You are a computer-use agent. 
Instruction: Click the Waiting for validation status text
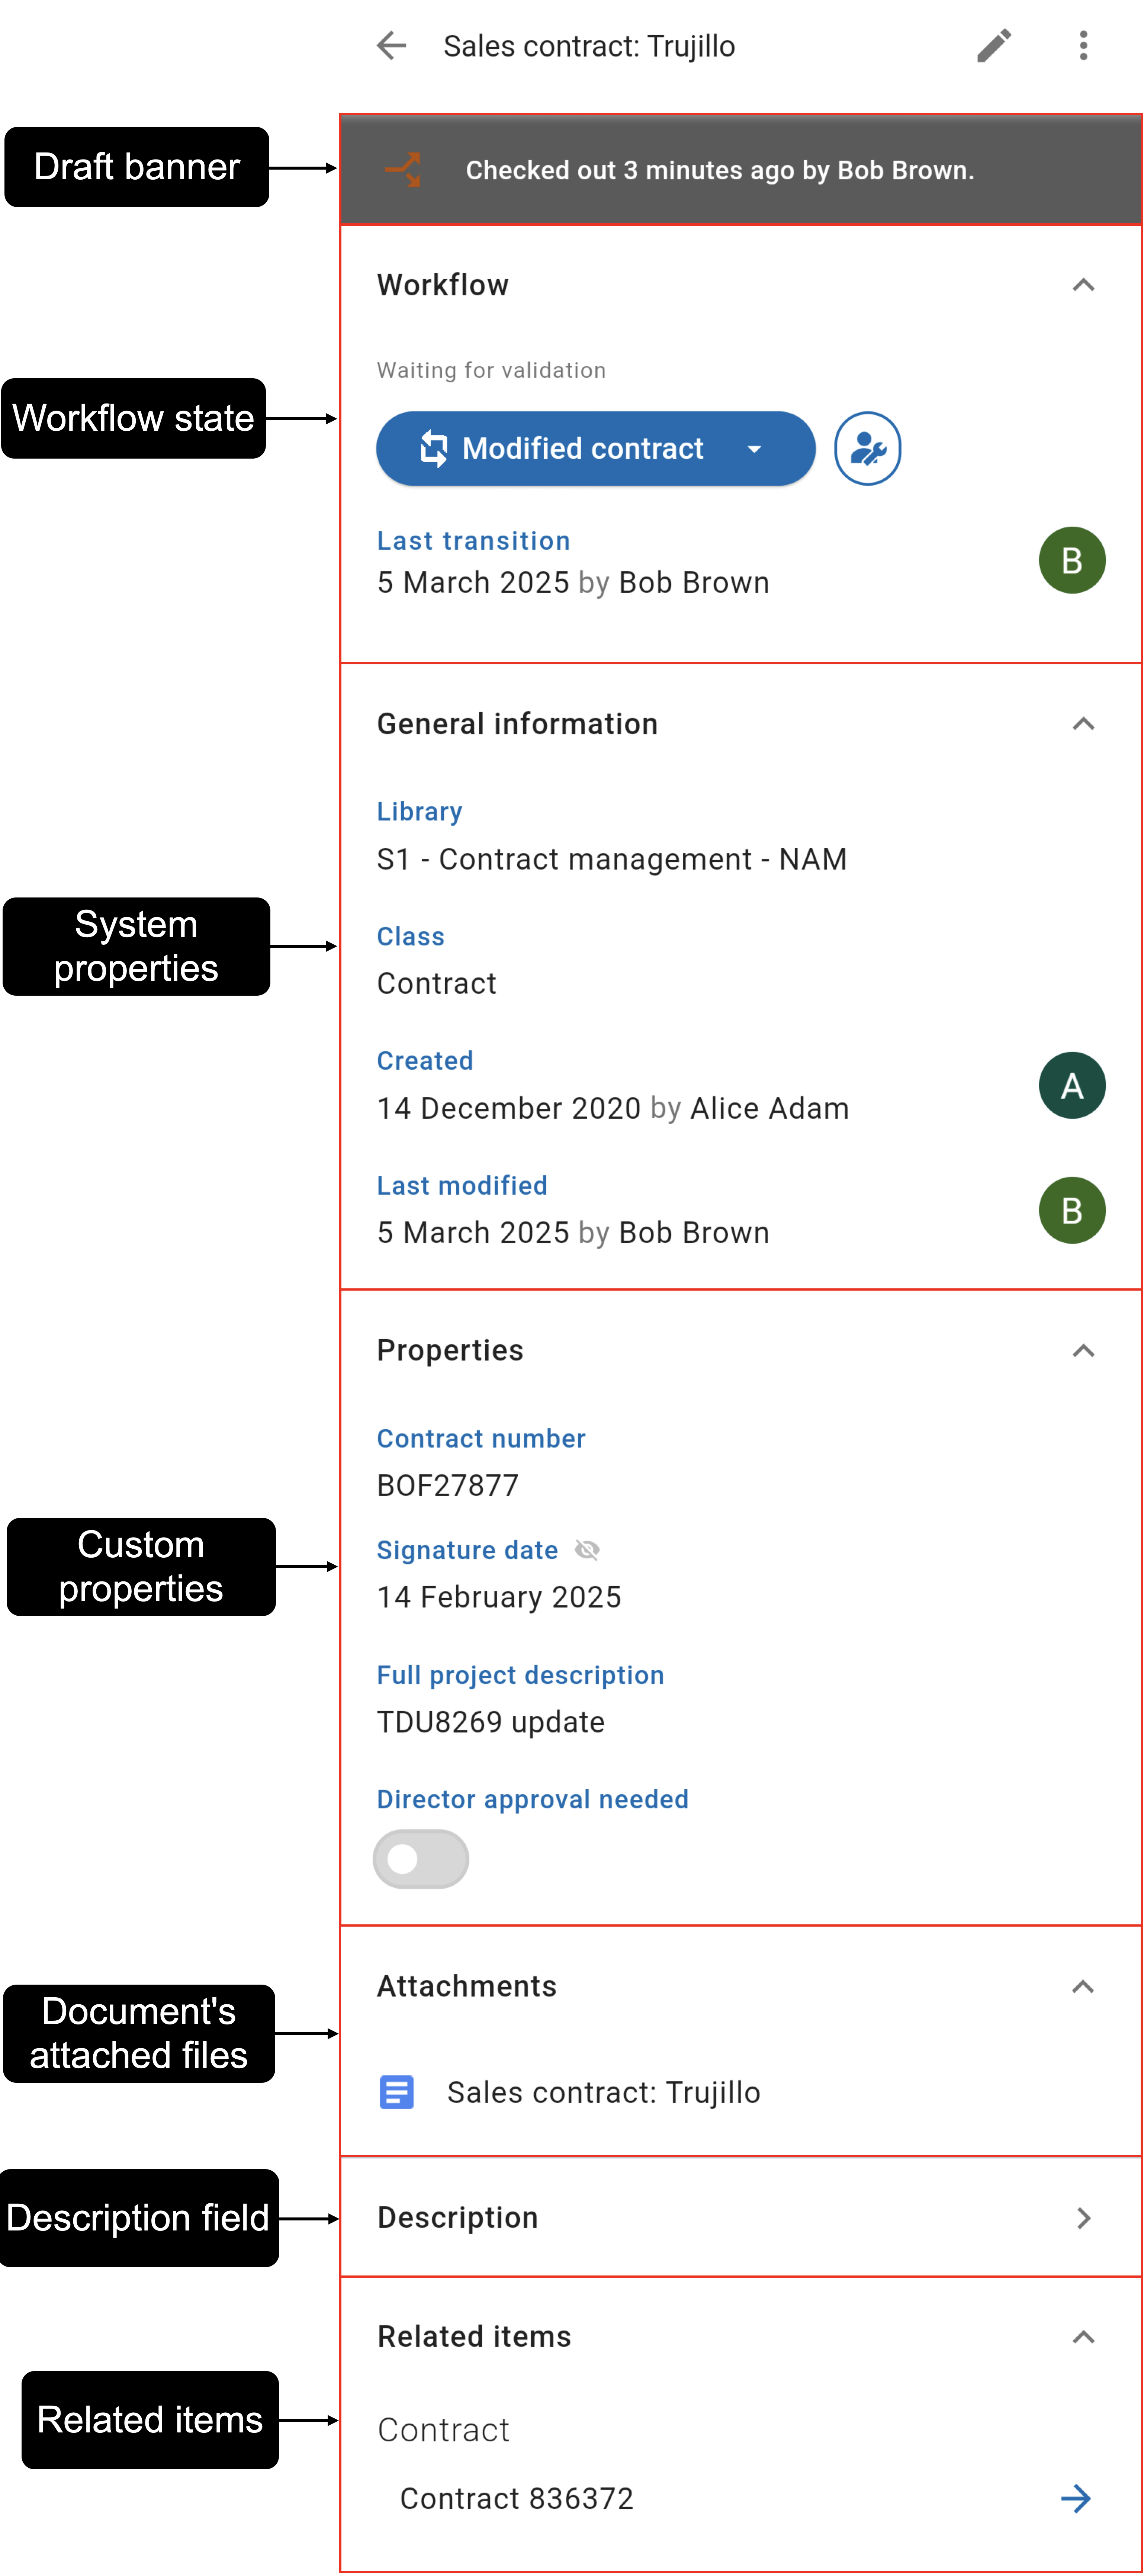point(490,371)
